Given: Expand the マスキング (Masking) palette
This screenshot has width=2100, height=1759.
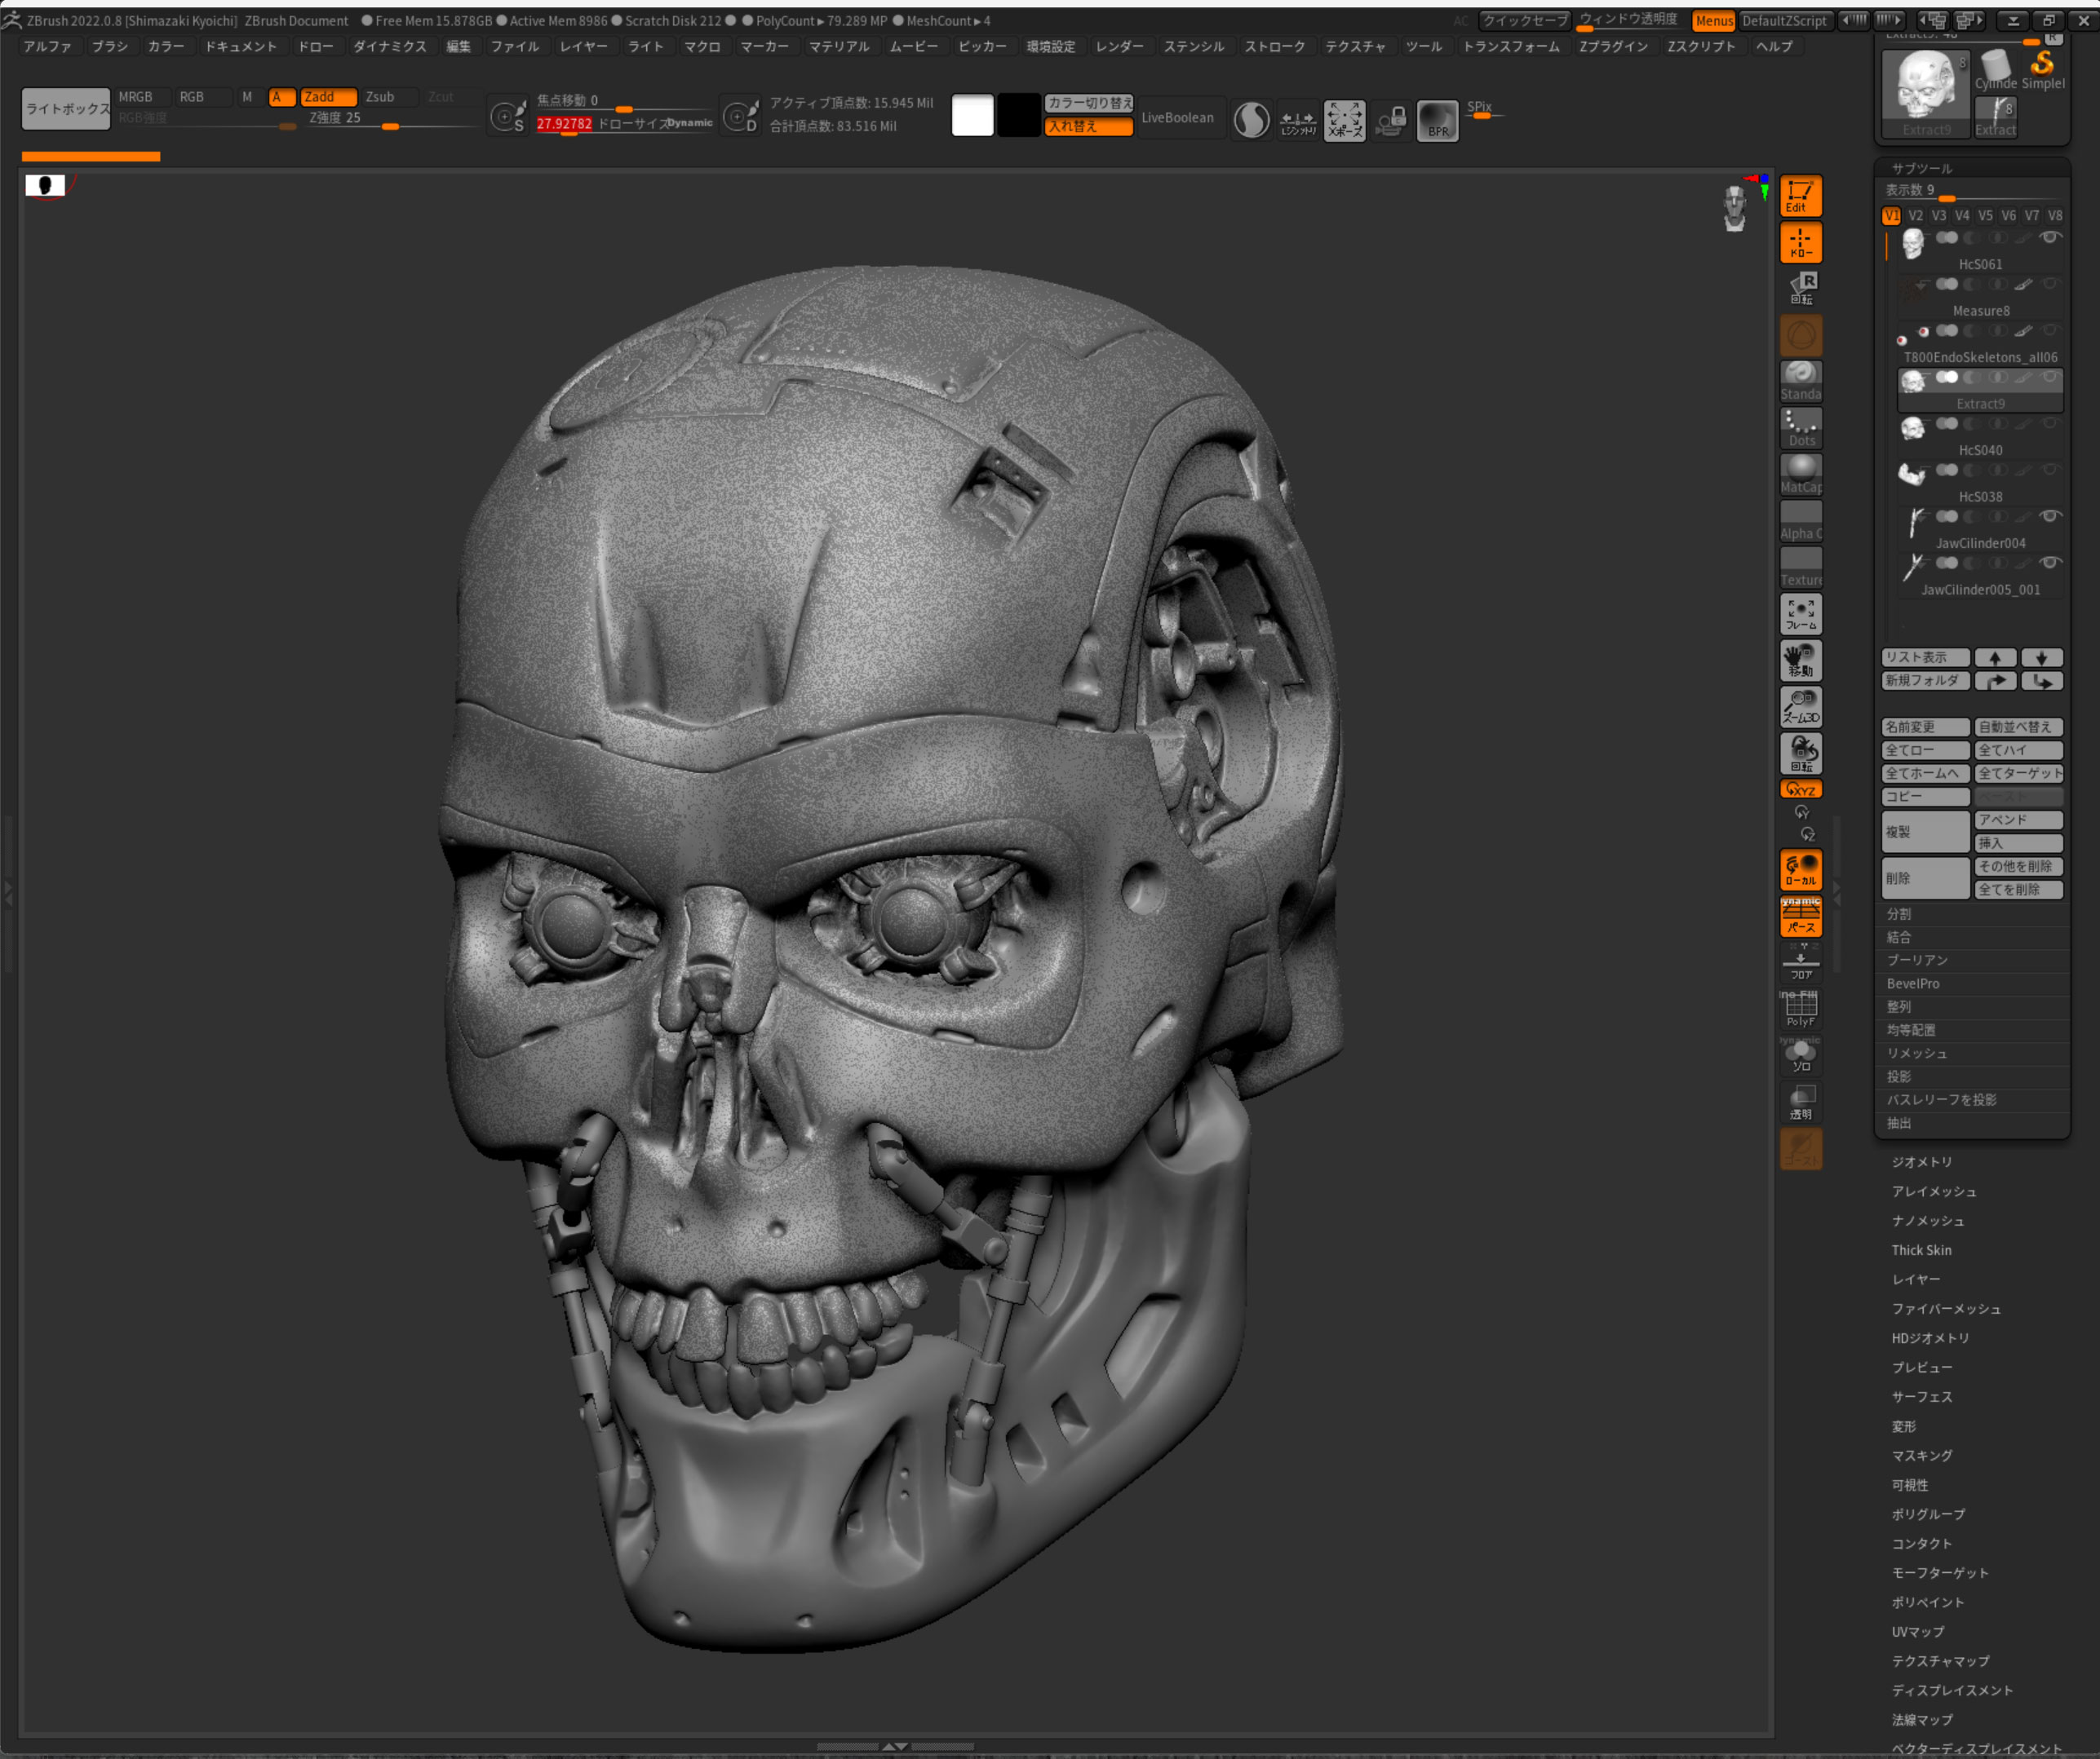Looking at the screenshot, I should [1921, 1456].
